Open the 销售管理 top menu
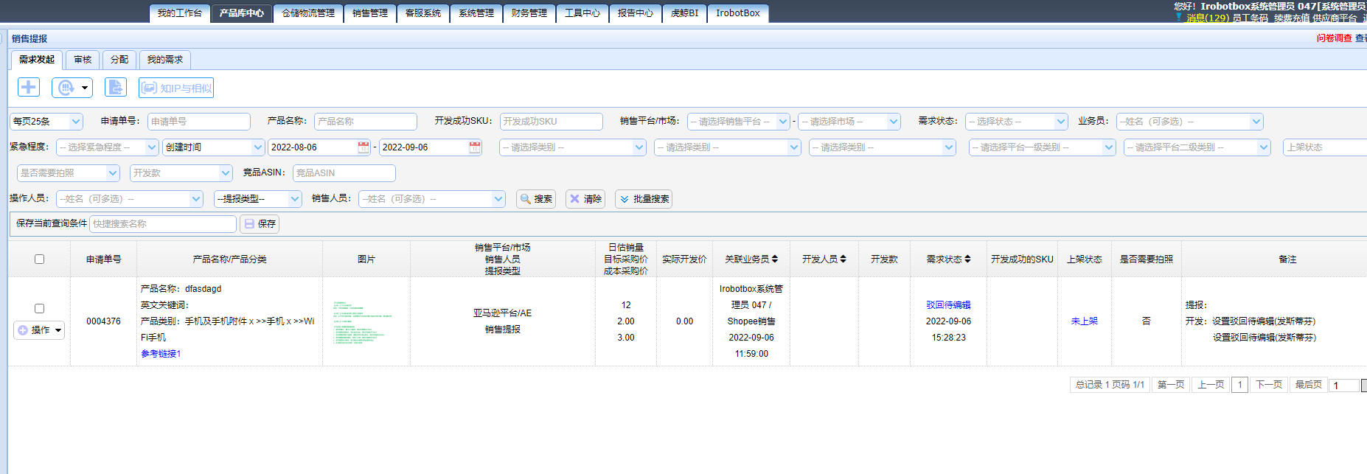The height and width of the screenshot is (474, 1367). 370,13
